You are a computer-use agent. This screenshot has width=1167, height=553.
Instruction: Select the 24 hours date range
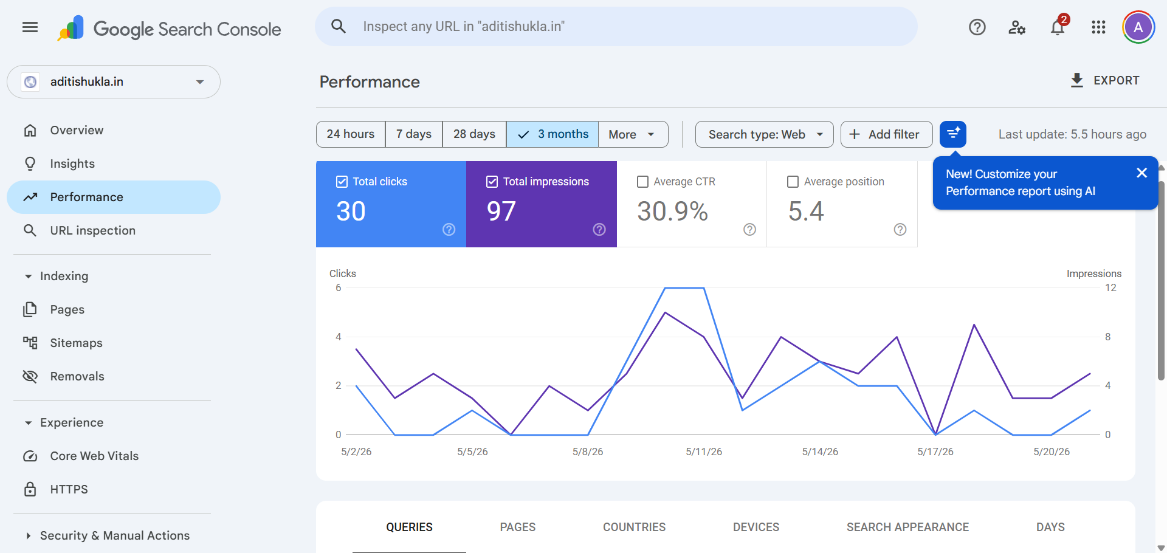(x=351, y=134)
